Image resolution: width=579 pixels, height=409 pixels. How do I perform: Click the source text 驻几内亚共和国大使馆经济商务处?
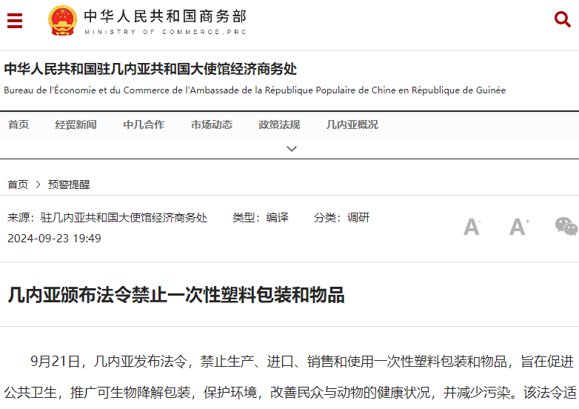124,218
